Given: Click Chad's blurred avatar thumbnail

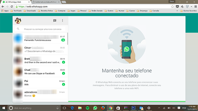Looking at the screenshot, I should coord(18,72).
